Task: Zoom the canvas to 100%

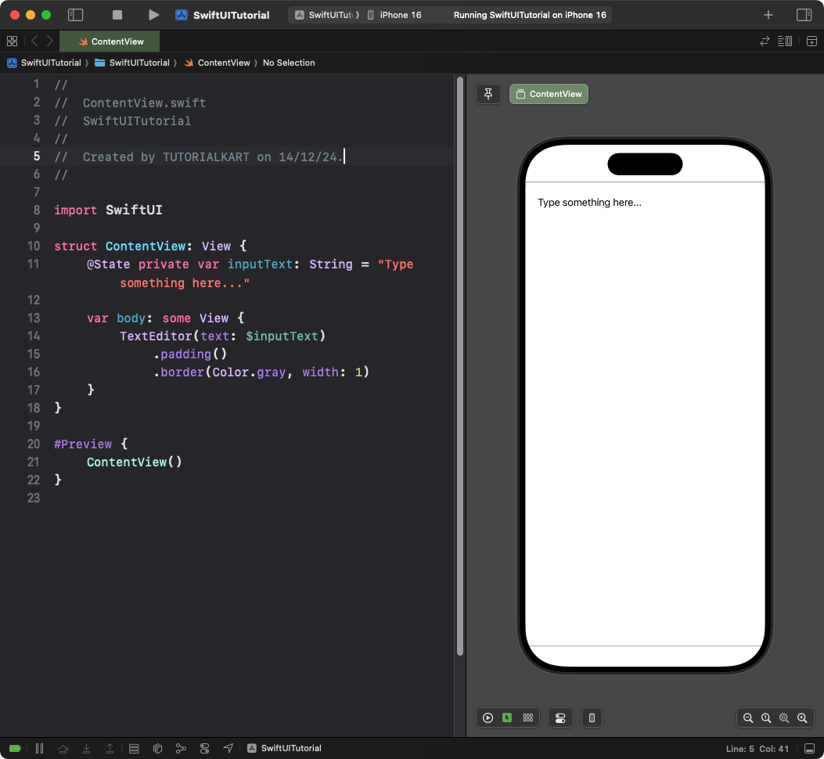Action: [766, 718]
